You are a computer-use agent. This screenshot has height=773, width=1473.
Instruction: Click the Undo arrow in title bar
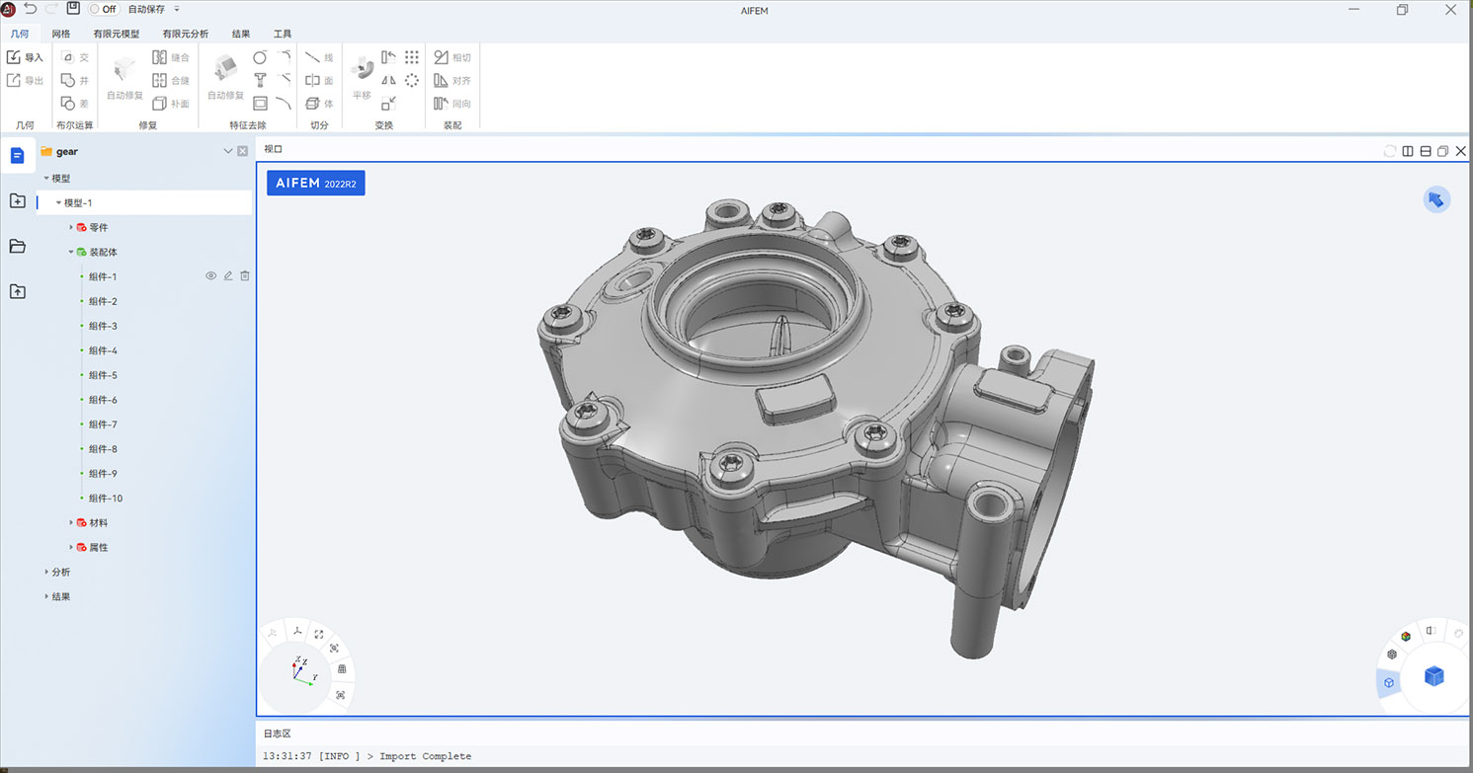(31, 8)
